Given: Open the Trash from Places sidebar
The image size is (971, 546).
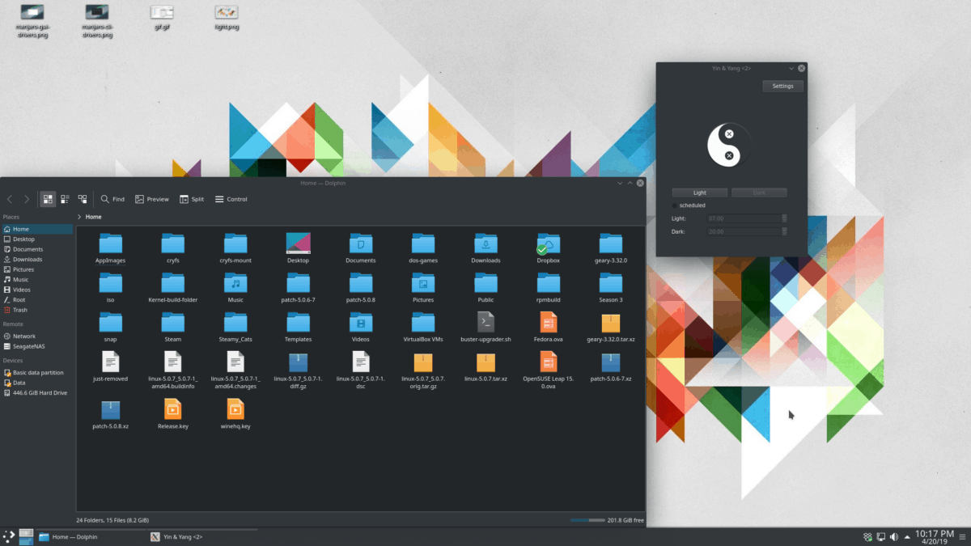Looking at the screenshot, I should (x=22, y=310).
